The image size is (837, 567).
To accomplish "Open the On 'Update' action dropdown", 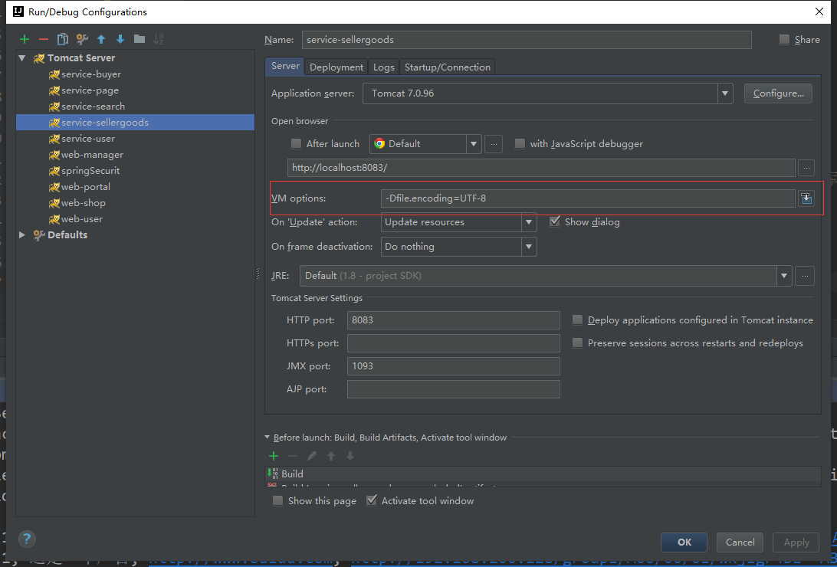I will click(528, 222).
